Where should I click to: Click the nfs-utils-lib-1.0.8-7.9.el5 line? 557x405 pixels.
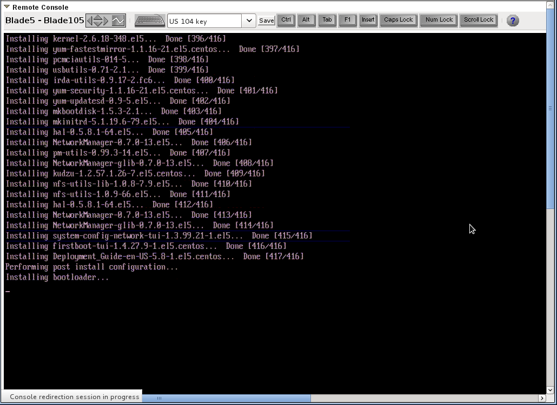coord(129,184)
